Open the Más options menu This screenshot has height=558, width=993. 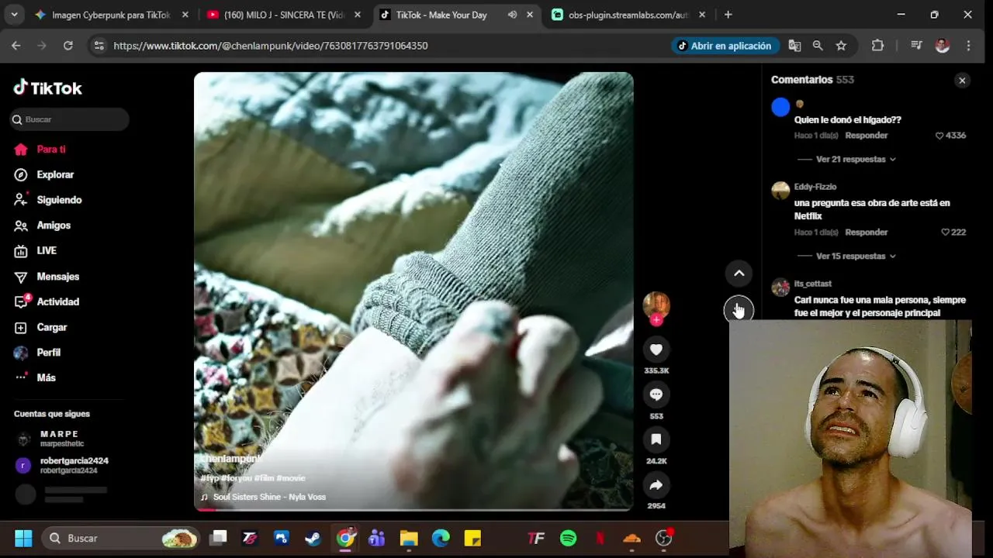pos(35,378)
